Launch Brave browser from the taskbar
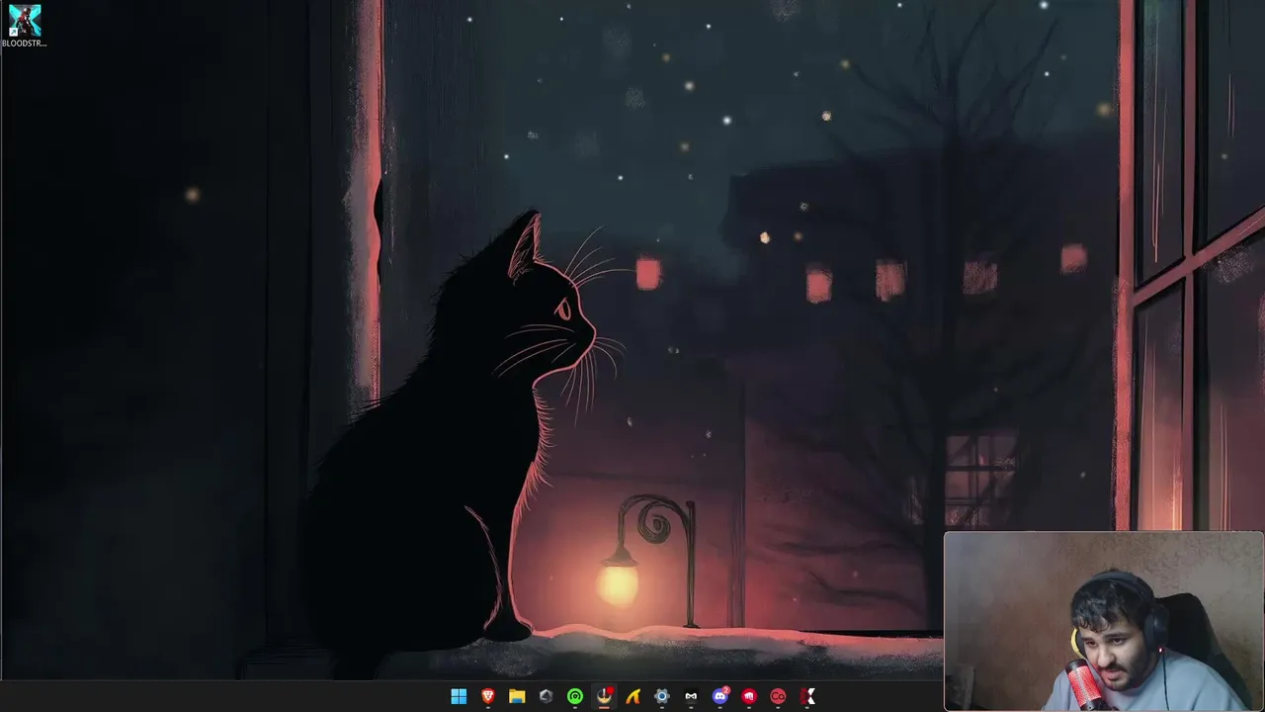This screenshot has width=1265, height=712. [487, 696]
